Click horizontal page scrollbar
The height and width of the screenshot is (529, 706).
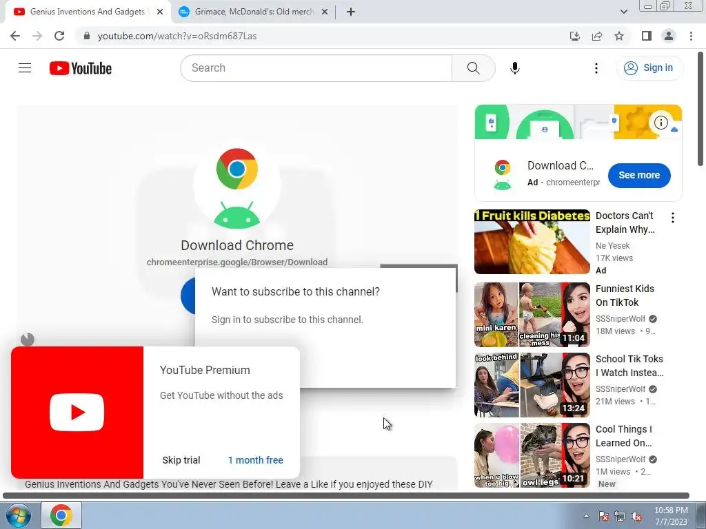[346, 496]
